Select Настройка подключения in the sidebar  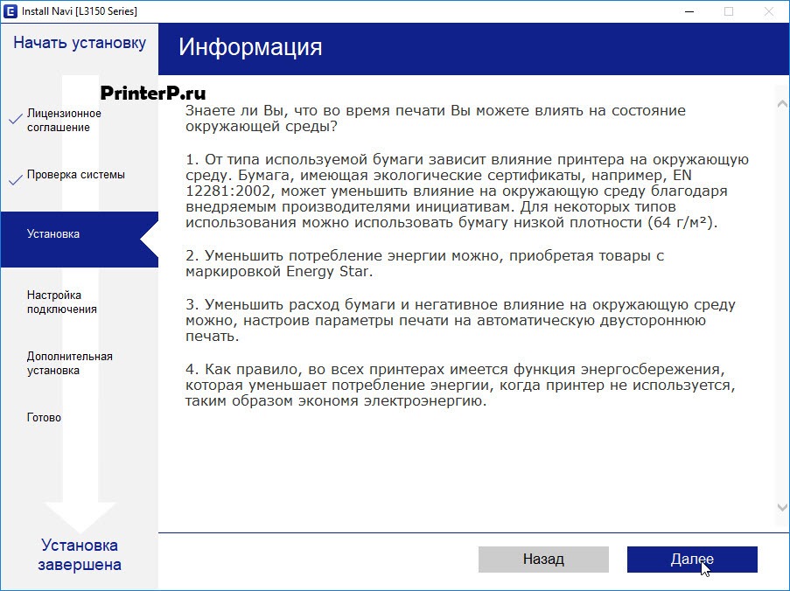coord(61,300)
